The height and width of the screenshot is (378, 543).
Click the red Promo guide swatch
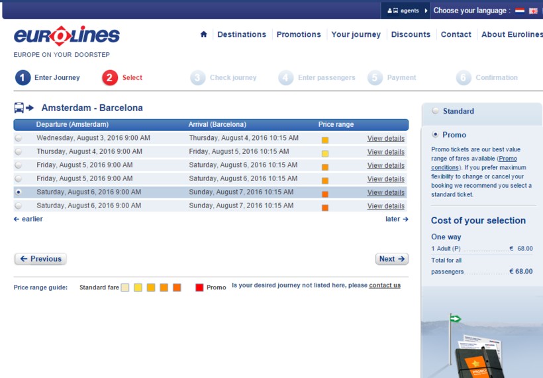pyautogui.click(x=199, y=287)
